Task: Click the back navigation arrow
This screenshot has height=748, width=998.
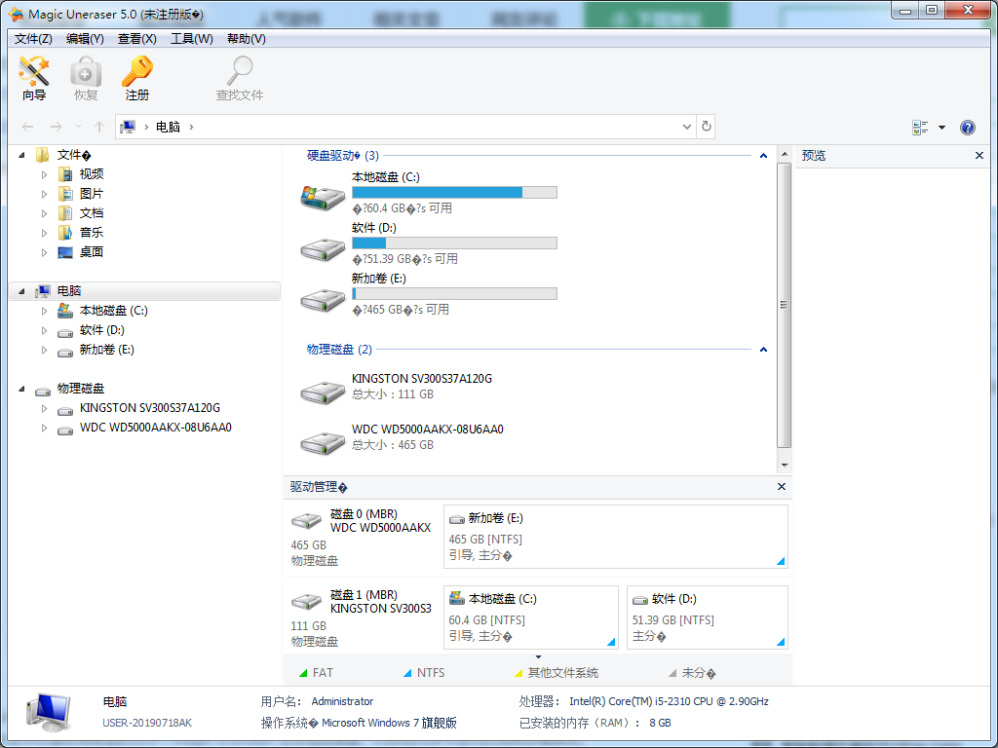Action: [27, 127]
